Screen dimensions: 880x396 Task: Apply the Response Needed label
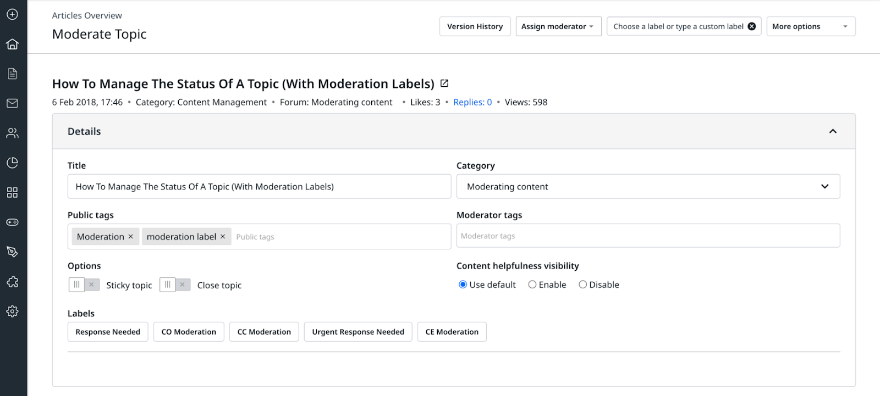point(108,332)
